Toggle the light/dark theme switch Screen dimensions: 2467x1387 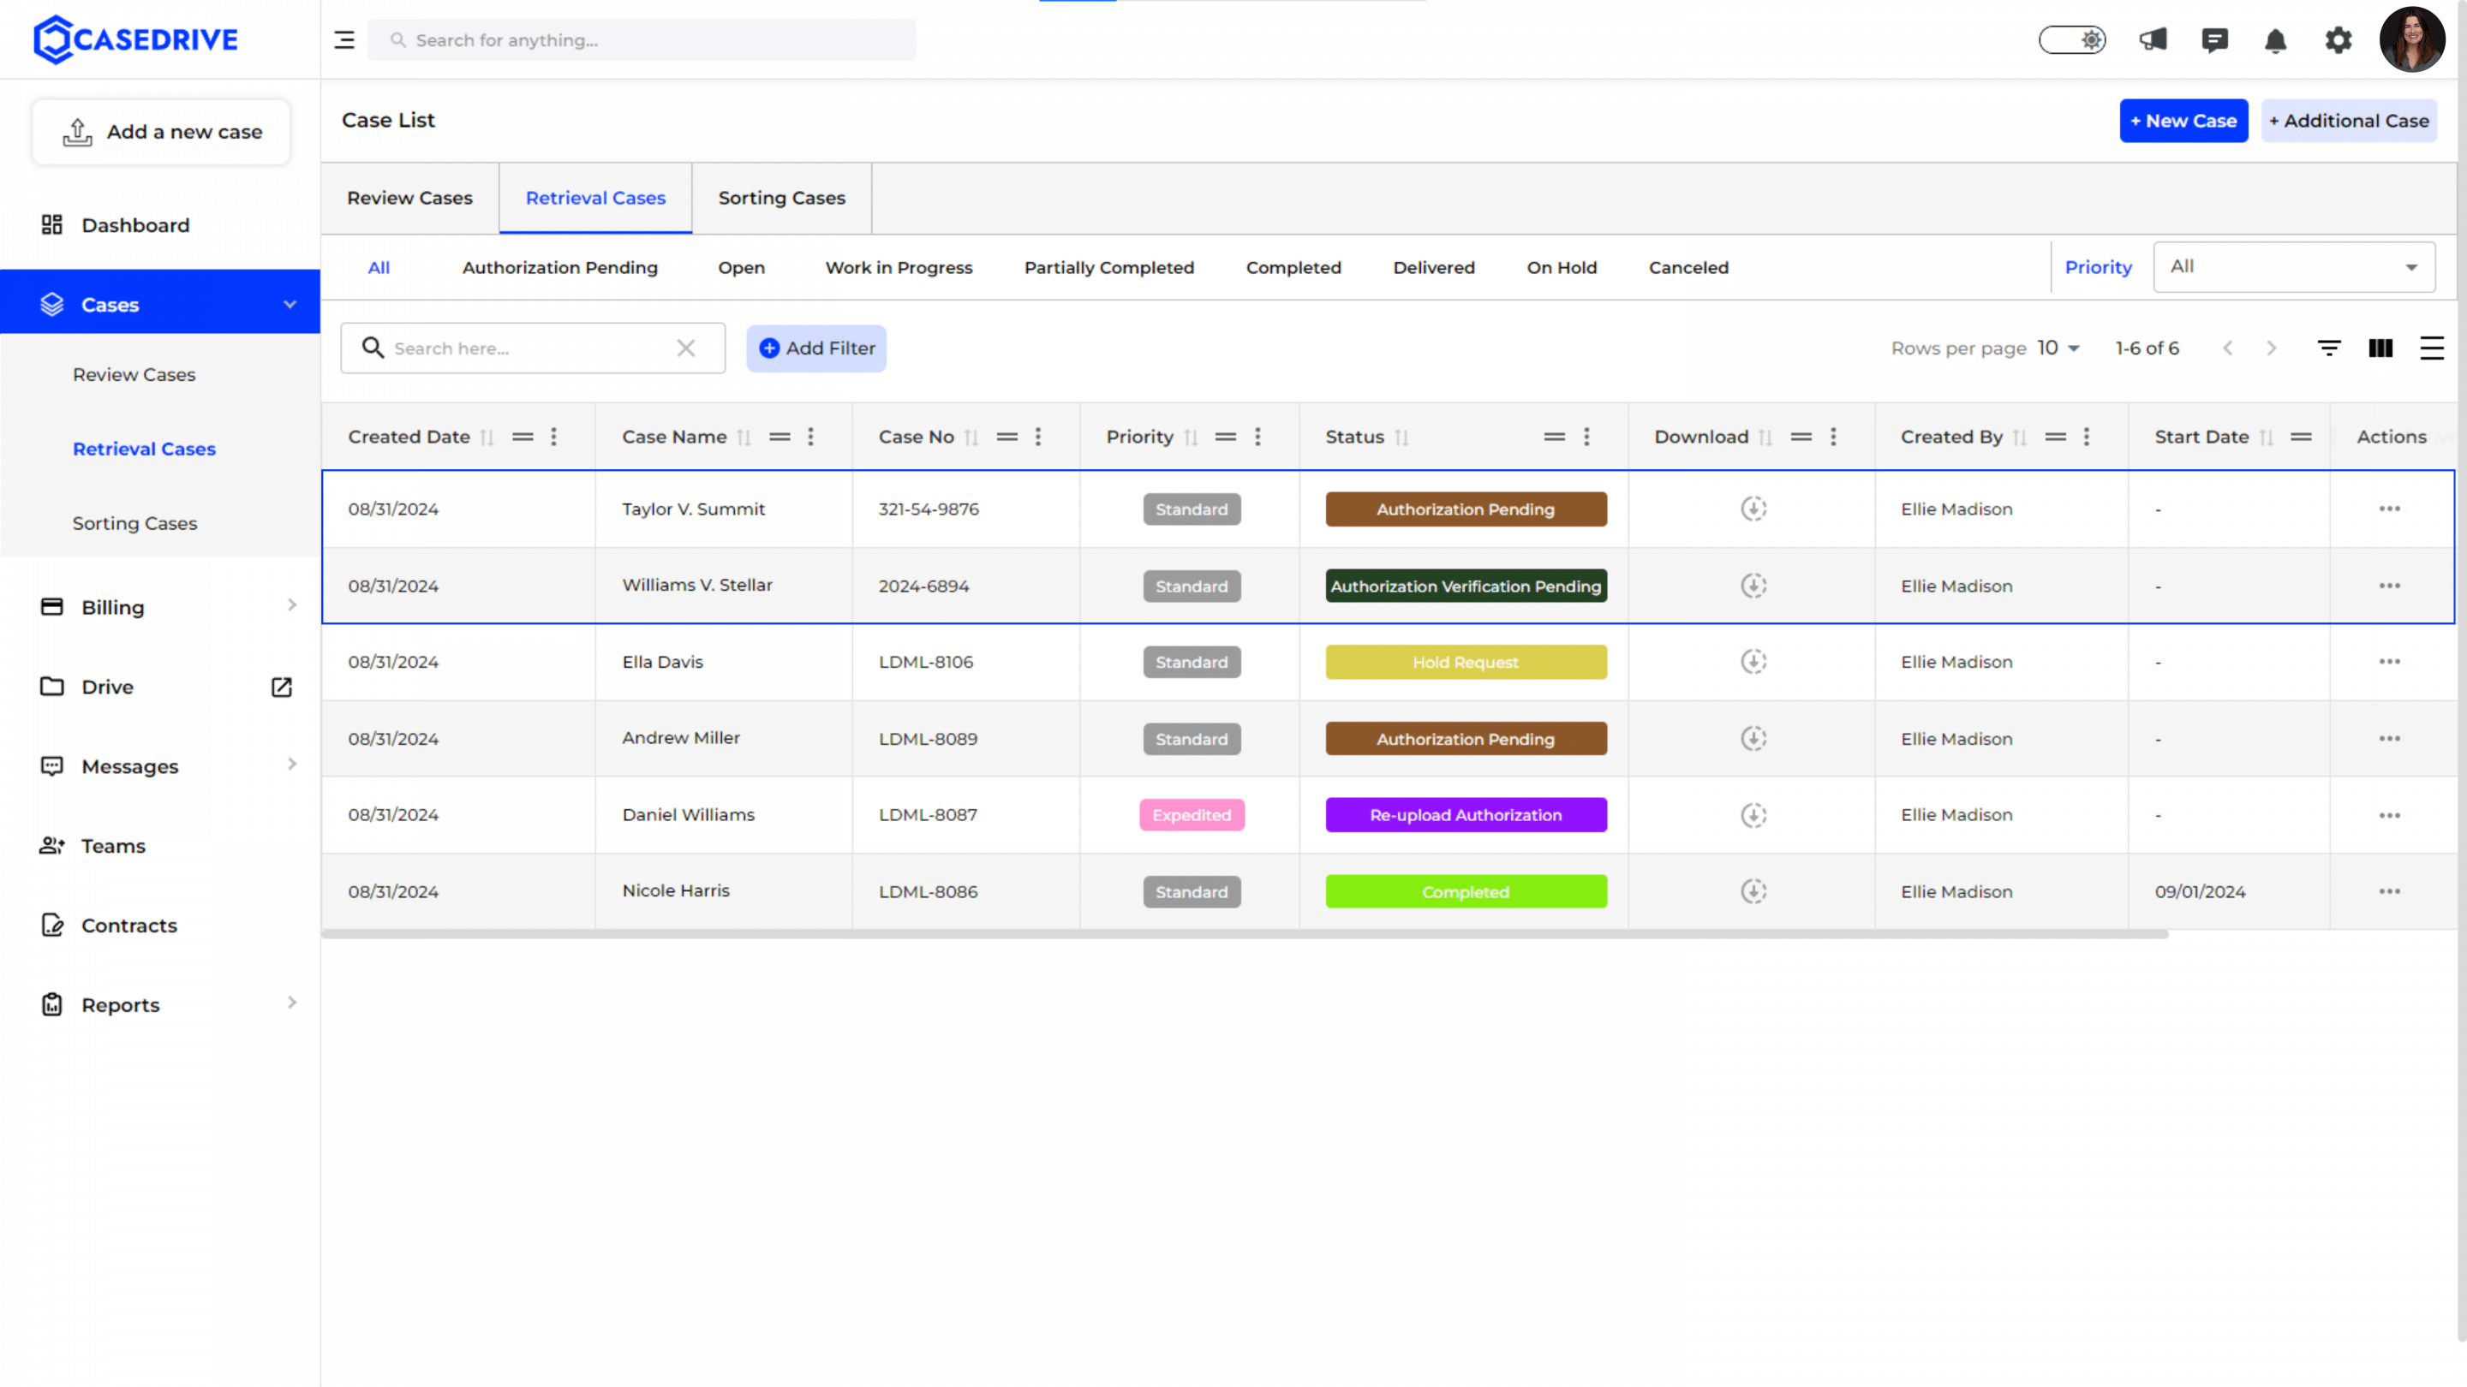[x=2072, y=40]
